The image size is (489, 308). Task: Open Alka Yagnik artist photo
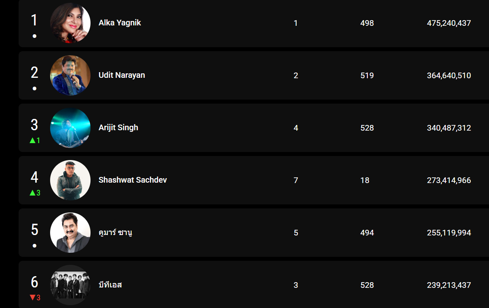point(70,23)
